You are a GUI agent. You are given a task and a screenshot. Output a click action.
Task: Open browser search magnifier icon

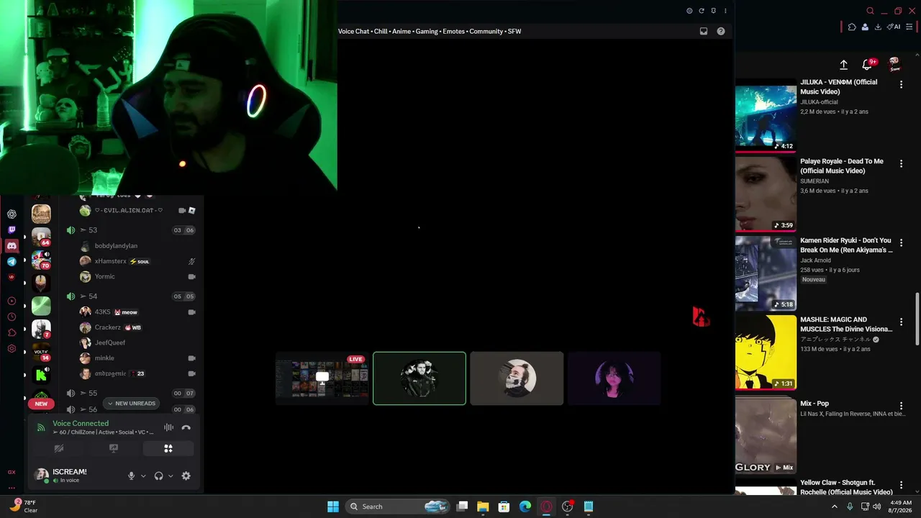[870, 11]
